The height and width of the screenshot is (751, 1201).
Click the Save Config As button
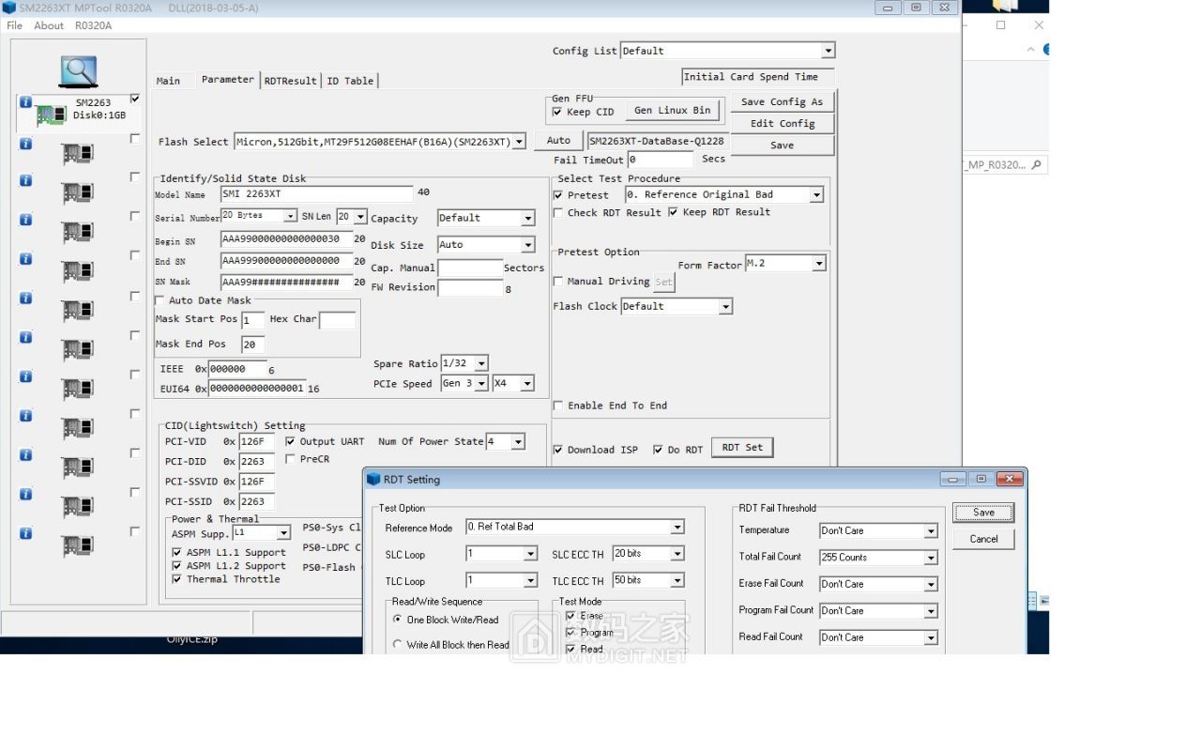(782, 101)
